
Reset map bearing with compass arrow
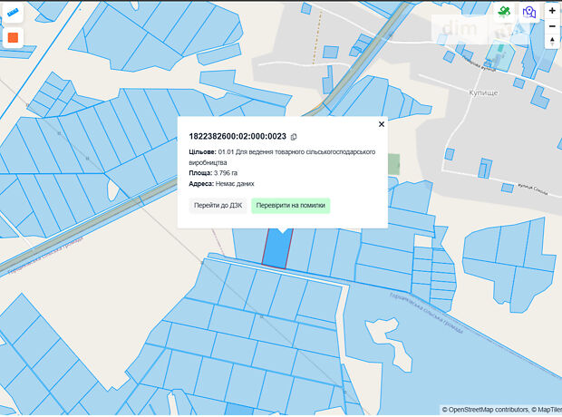pyautogui.click(x=552, y=42)
